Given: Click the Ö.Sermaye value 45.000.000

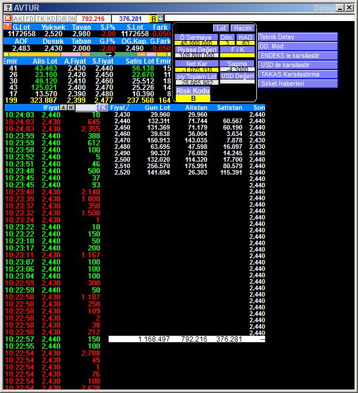Looking at the screenshot, I should (196, 43).
